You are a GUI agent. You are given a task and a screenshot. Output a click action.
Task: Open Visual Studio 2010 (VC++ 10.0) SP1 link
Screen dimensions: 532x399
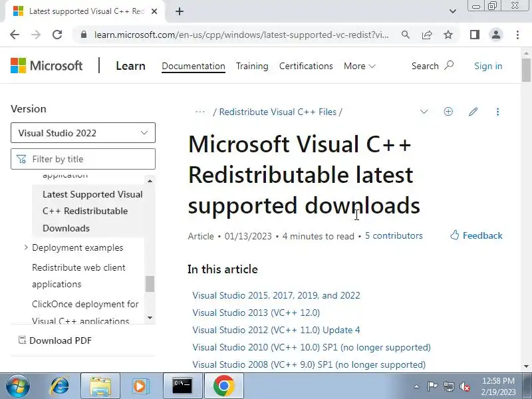pos(311,347)
